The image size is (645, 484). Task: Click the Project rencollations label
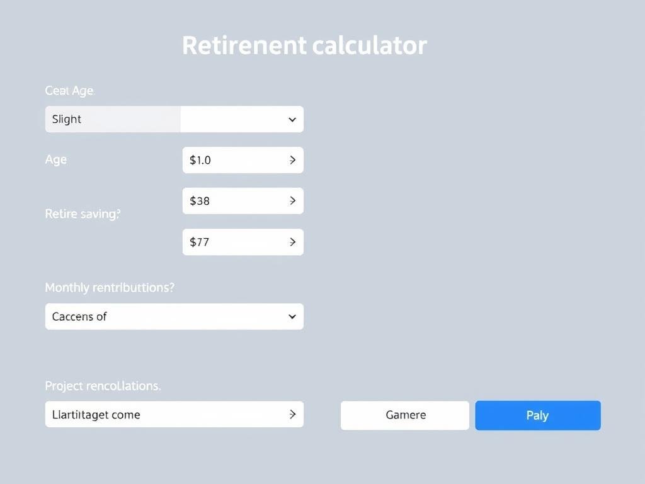click(x=103, y=386)
